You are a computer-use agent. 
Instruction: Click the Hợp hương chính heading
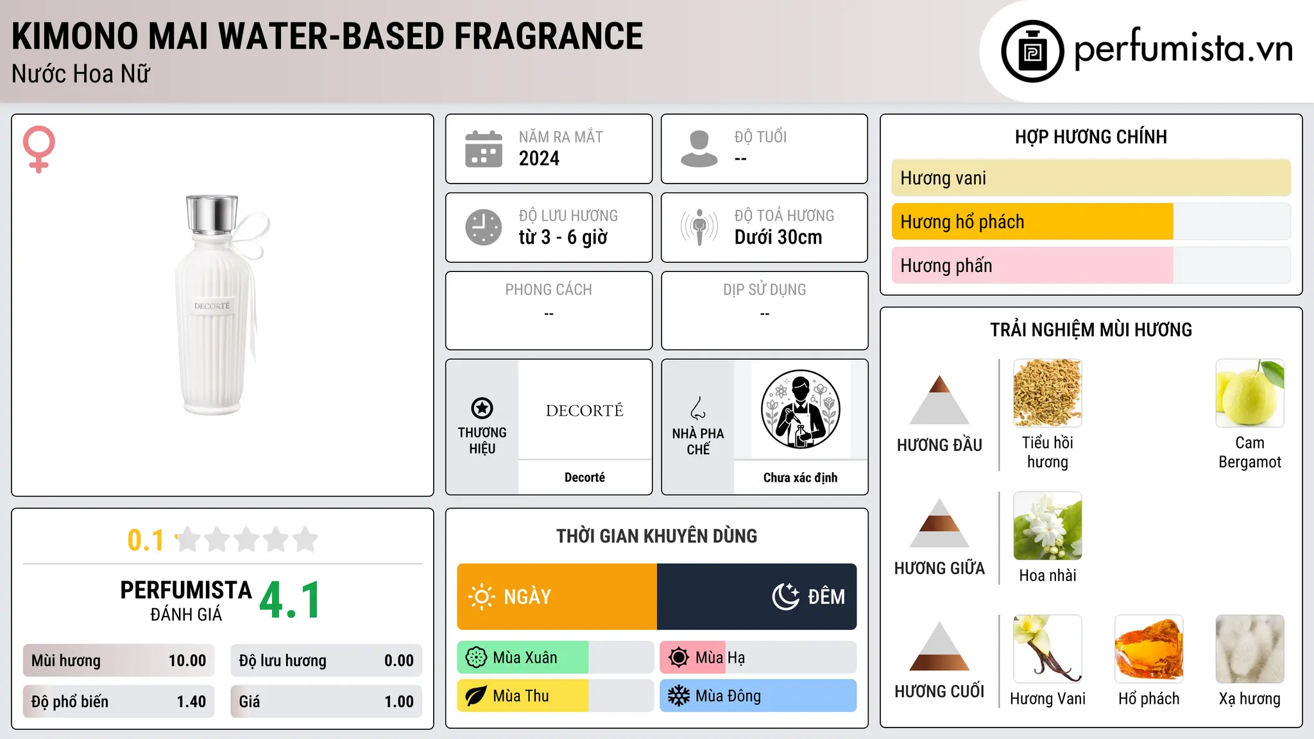click(x=1091, y=137)
